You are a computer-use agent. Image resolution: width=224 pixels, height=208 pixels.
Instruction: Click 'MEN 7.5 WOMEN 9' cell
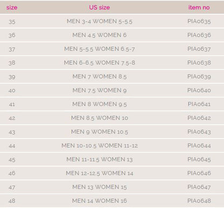[100, 90]
